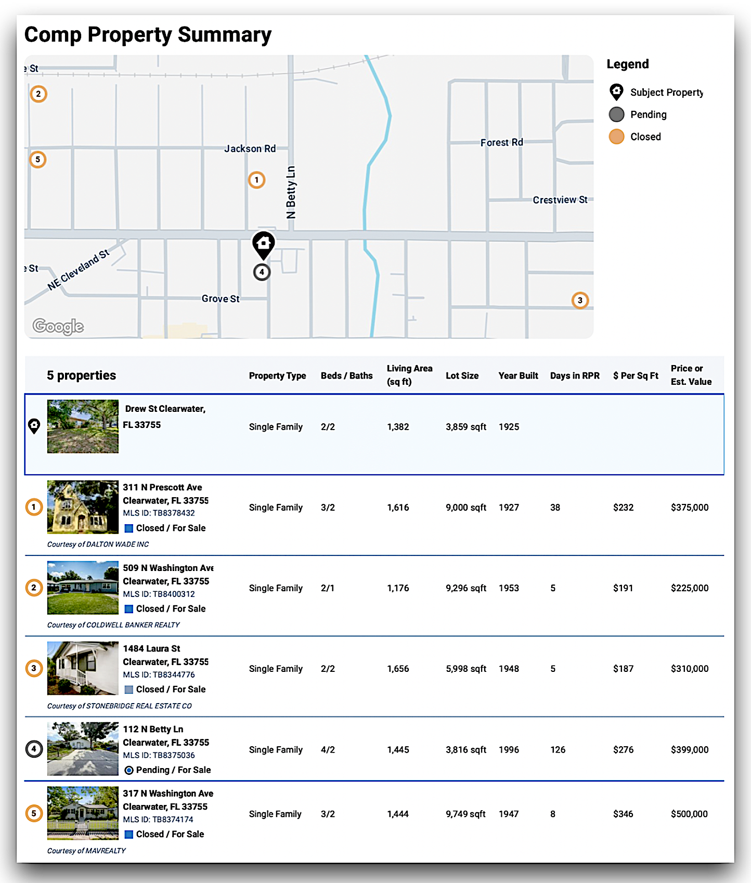Image resolution: width=751 pixels, height=883 pixels.
Task: Click Courtesy of STONEBRIDGE REAL ESTATE CO
Action: (119, 706)
